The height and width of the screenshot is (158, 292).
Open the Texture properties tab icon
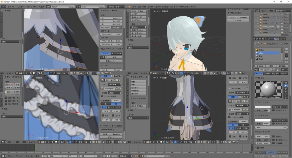(x=278, y=39)
